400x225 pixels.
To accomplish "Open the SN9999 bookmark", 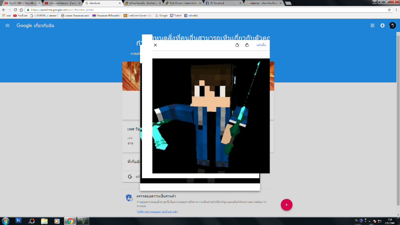I will pos(44,16).
